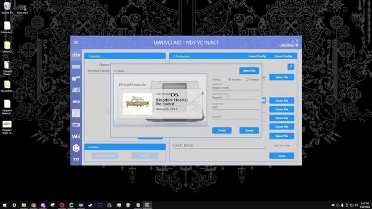Image resolution: width=372 pixels, height=209 pixels.
Task: Open the ??? entry in sidebar
Action: point(76,160)
